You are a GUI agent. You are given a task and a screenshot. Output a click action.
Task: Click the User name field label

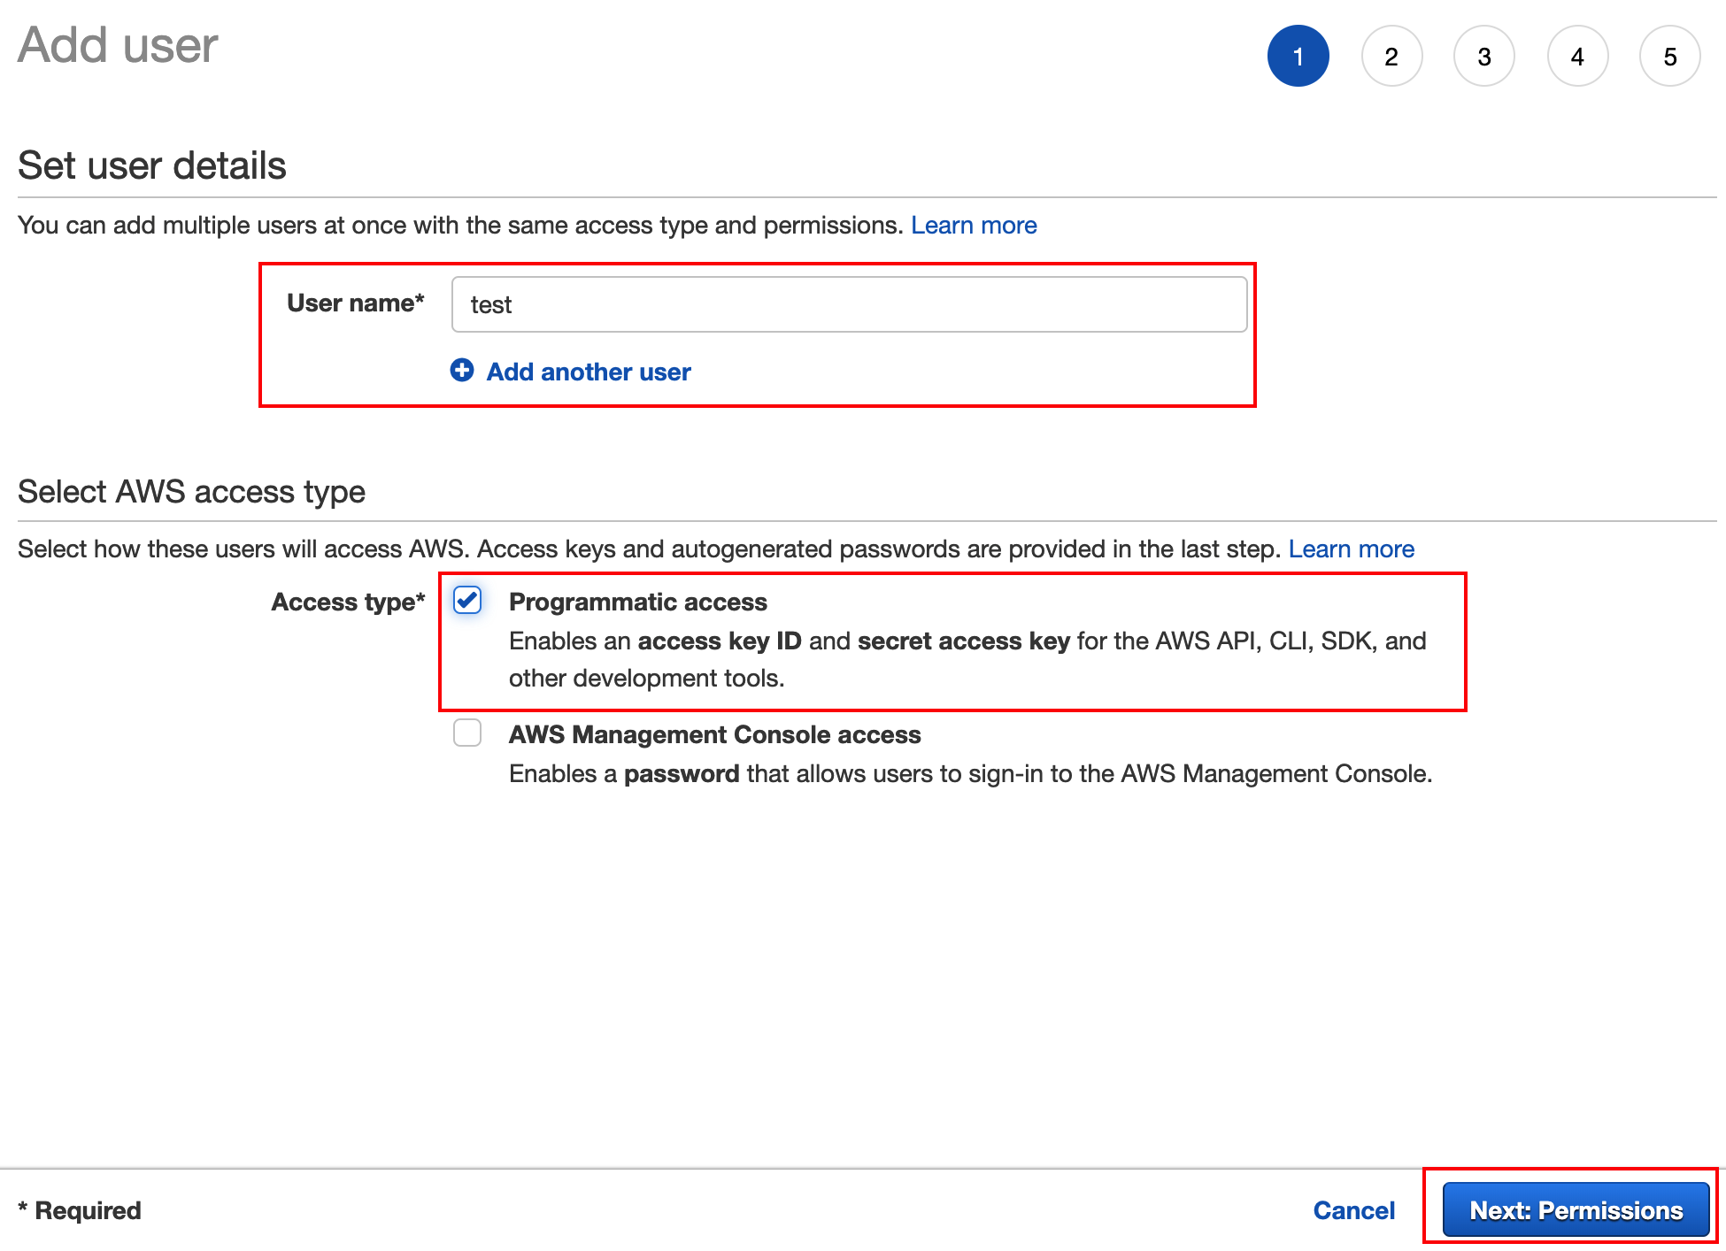pos(355,303)
